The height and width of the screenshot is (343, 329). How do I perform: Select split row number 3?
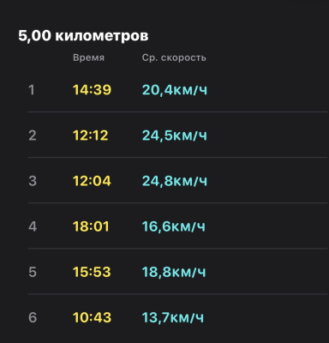click(177, 180)
